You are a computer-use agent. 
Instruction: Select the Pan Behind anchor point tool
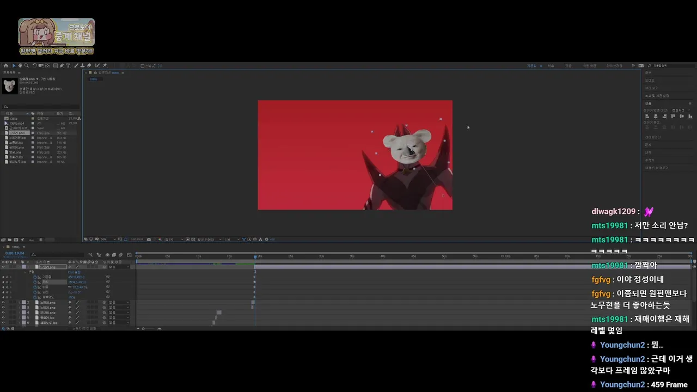[x=47, y=65]
